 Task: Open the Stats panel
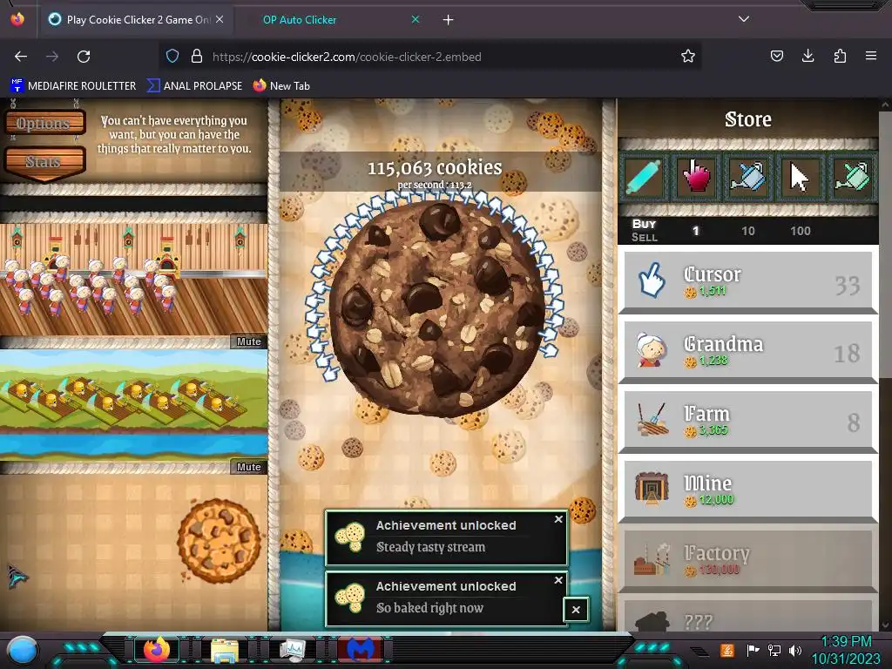click(x=44, y=161)
